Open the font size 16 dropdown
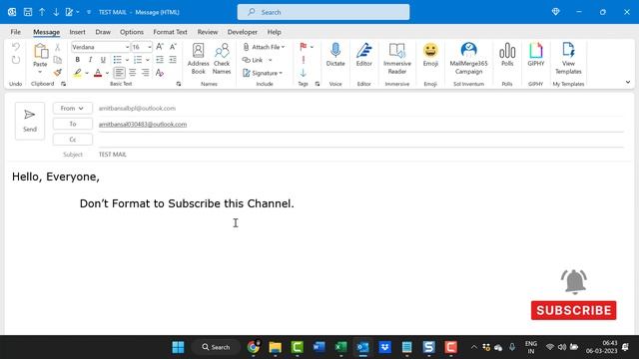Viewport: 639px width, 359px height. (x=149, y=47)
